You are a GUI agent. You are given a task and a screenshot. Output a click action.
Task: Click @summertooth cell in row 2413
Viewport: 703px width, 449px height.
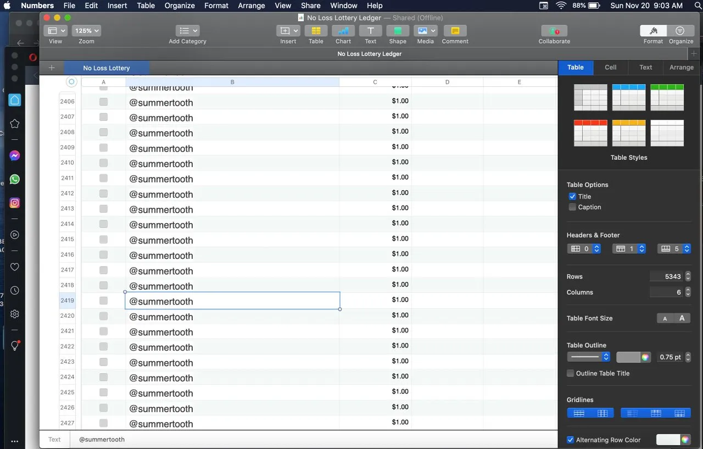(232, 209)
